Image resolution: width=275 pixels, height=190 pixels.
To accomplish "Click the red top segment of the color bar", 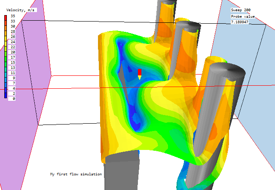I will [5, 18].
